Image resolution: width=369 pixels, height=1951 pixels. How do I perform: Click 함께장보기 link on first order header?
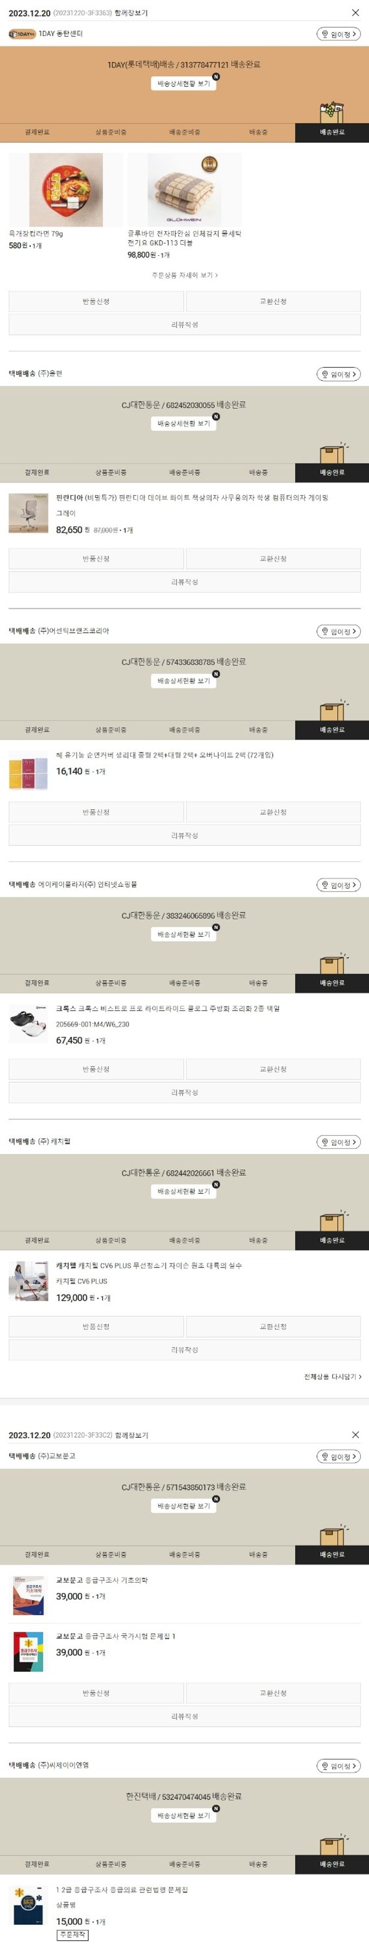[131, 14]
